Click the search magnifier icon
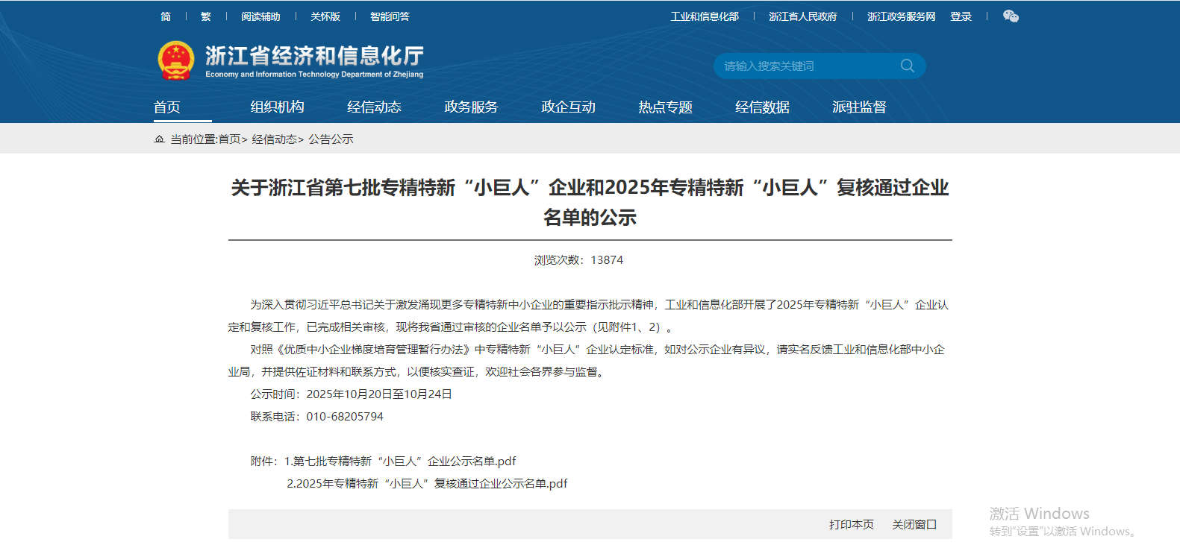Screen dimensions: 1180x545 [907, 66]
